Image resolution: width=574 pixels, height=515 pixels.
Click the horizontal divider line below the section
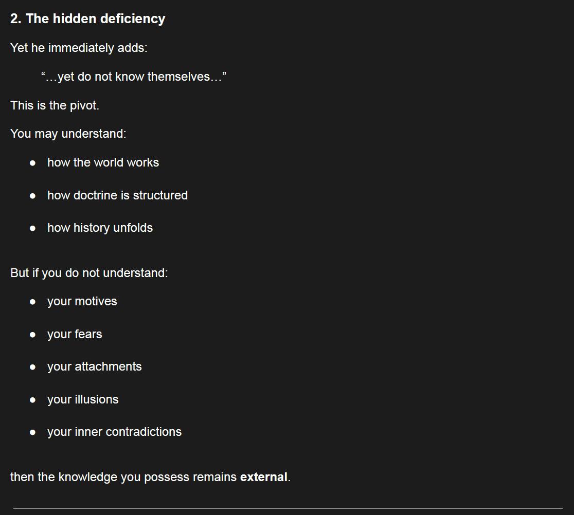287,508
